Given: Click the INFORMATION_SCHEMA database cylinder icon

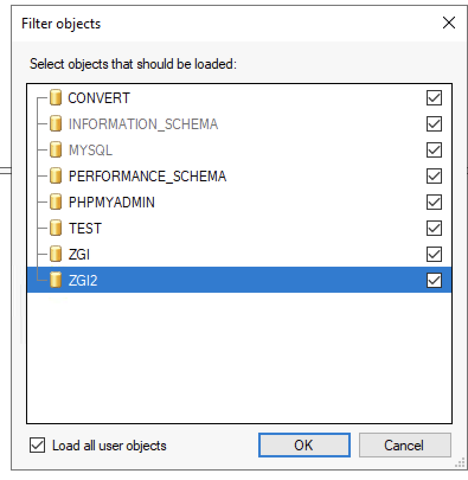Looking at the screenshot, I should 56,124.
